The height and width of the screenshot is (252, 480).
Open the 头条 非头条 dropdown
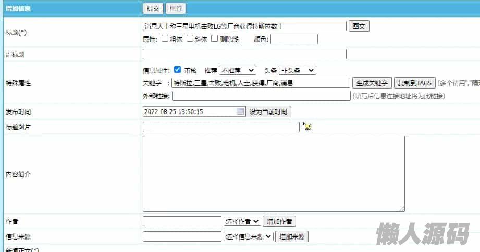click(x=297, y=71)
